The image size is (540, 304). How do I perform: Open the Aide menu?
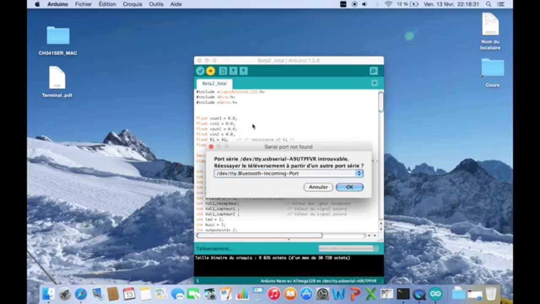point(176,4)
